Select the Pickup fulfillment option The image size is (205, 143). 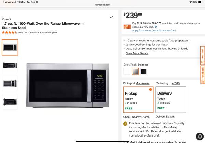138,100
